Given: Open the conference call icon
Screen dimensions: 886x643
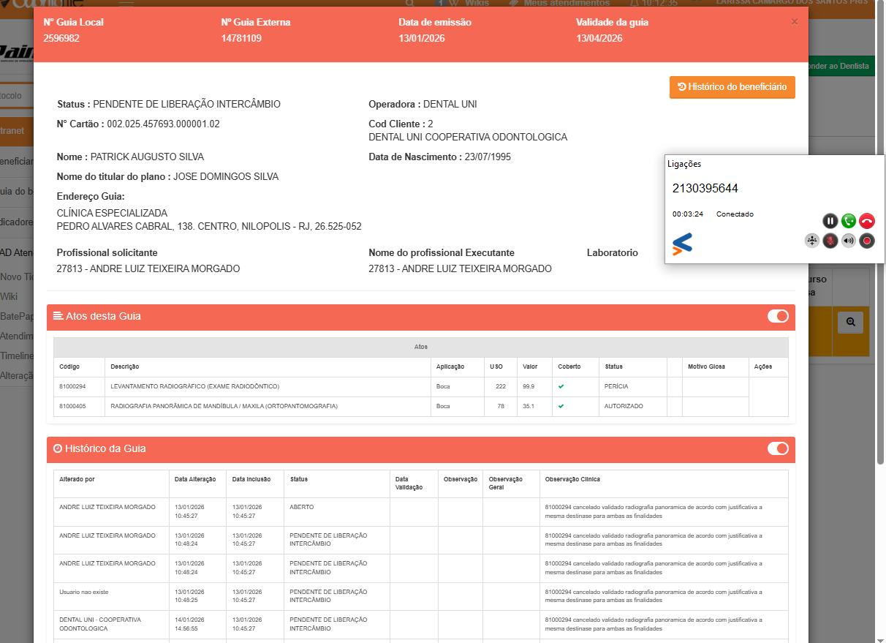Looking at the screenshot, I should [x=812, y=241].
